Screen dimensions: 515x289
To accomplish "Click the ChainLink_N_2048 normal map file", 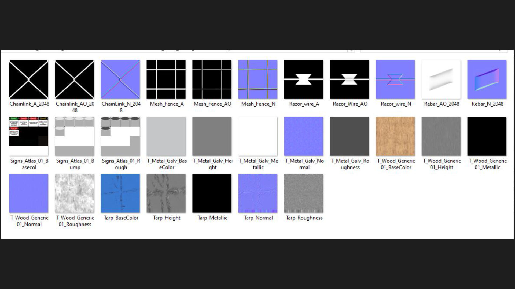I will pyautogui.click(x=120, y=79).
